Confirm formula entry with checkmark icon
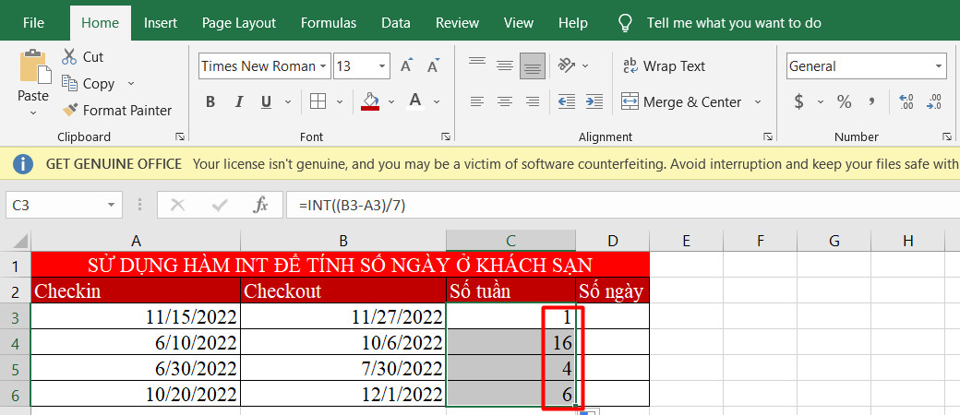The height and width of the screenshot is (415, 960). (x=219, y=205)
